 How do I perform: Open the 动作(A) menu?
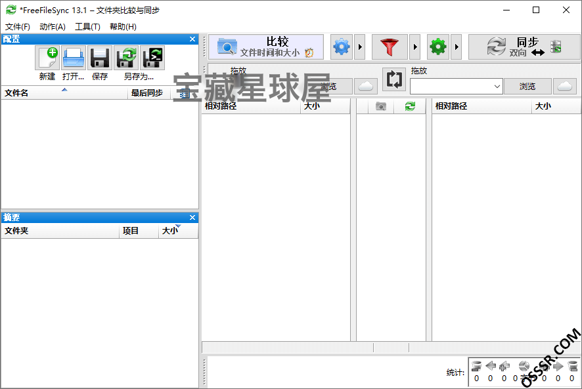pos(53,27)
